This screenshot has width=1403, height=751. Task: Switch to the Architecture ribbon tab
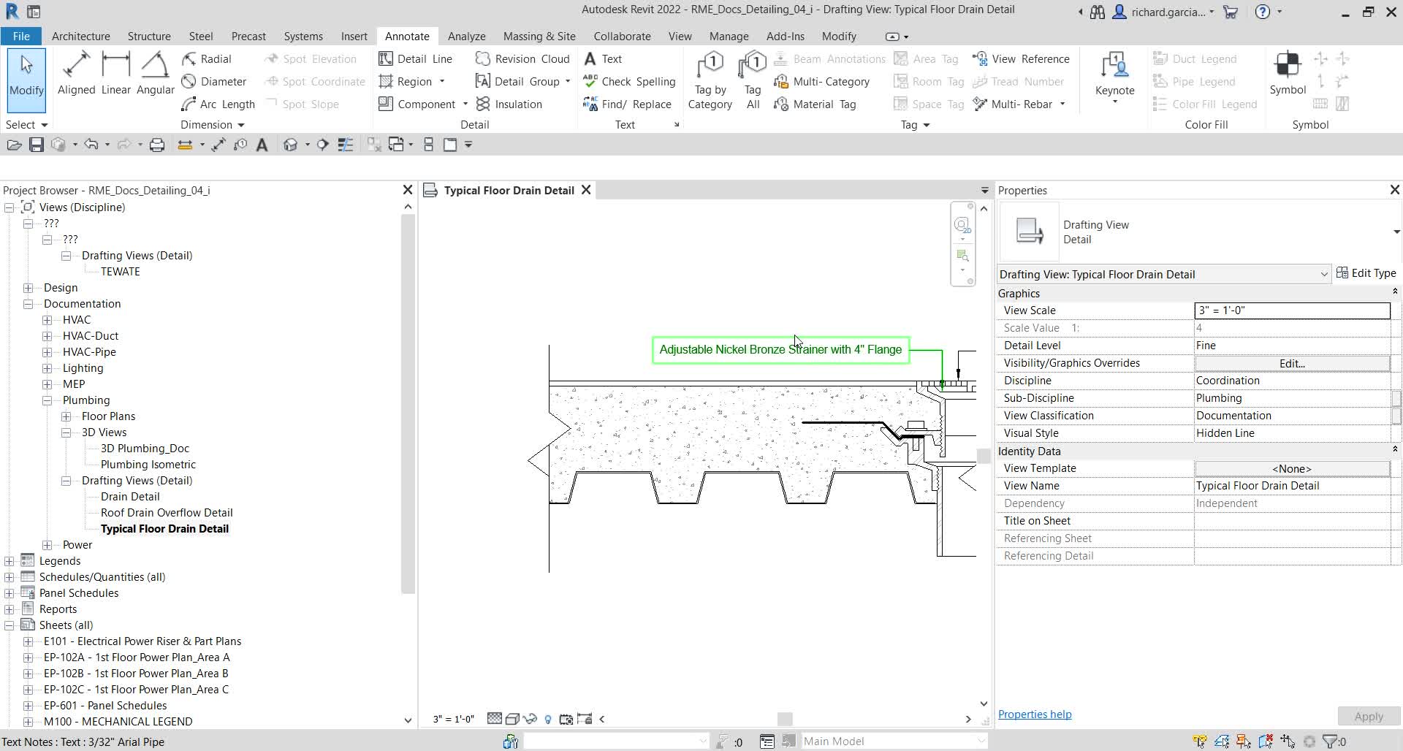[80, 36]
